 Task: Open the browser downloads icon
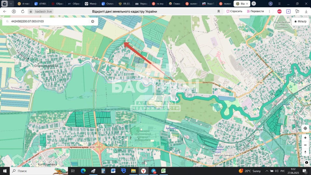[306, 11]
